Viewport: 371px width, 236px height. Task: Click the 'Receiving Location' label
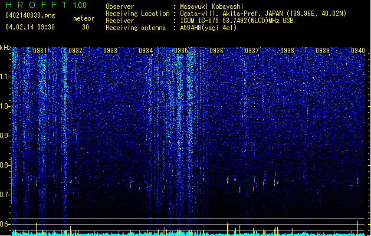137,14
